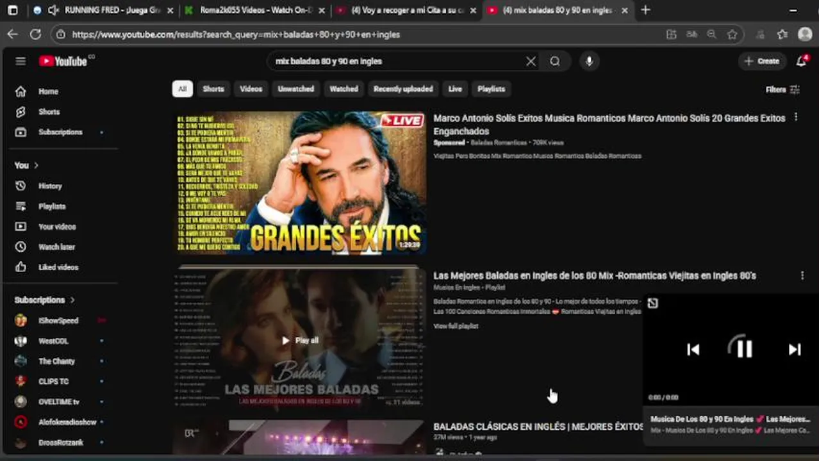Select the Unwatched filter chip
The width and height of the screenshot is (819, 461).
point(296,89)
